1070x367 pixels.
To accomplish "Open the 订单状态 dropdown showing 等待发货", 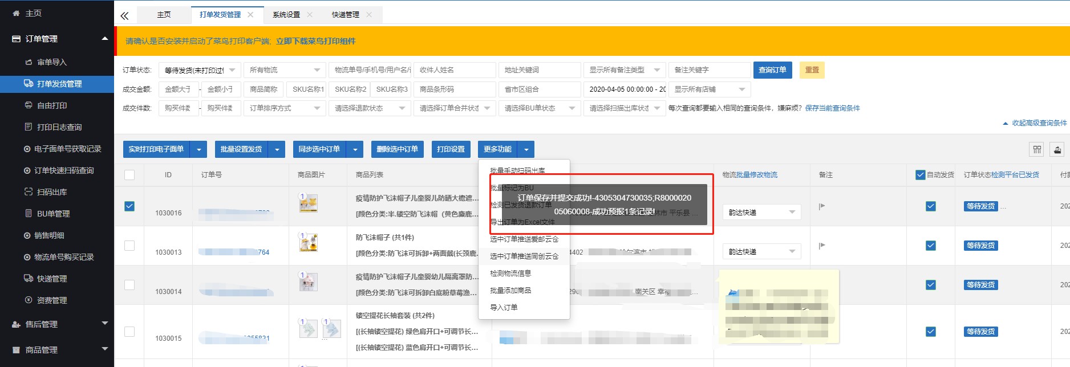I will [200, 70].
